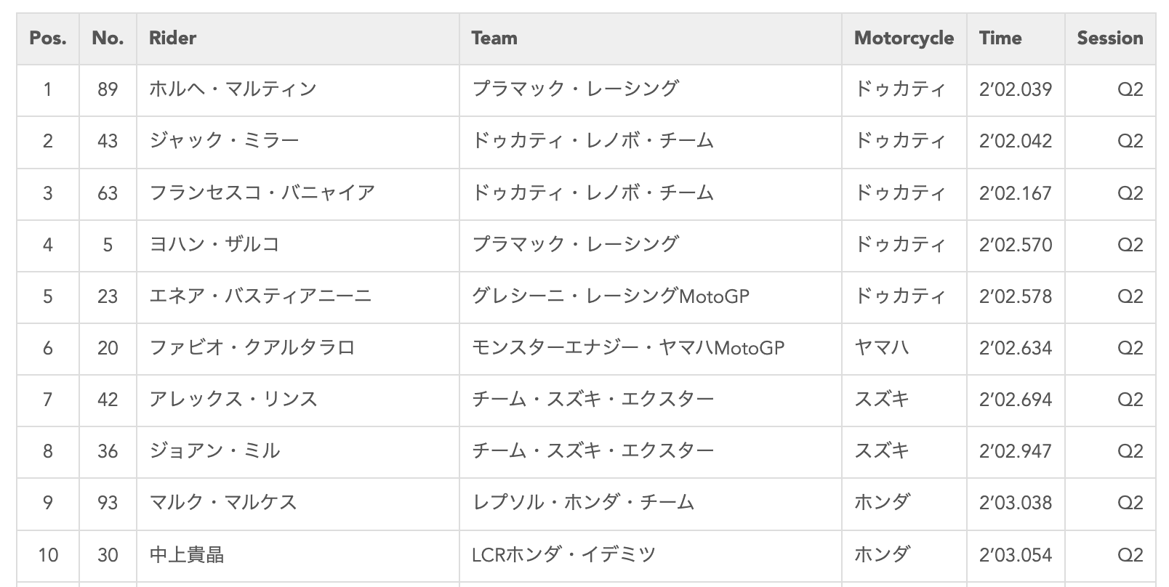1169x587 pixels.
Task: Click team レプソル・ホンダ・チーム
Action: (583, 503)
